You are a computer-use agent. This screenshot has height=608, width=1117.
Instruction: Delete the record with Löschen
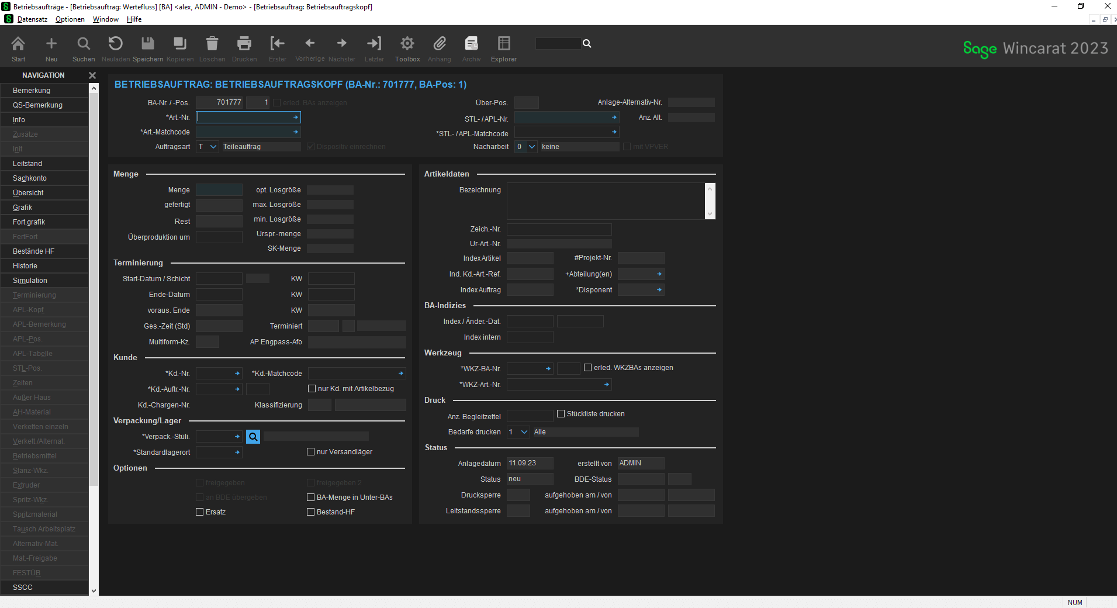point(212,43)
